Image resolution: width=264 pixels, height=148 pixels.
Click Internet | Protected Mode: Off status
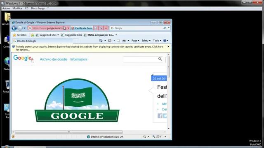(x=105, y=137)
